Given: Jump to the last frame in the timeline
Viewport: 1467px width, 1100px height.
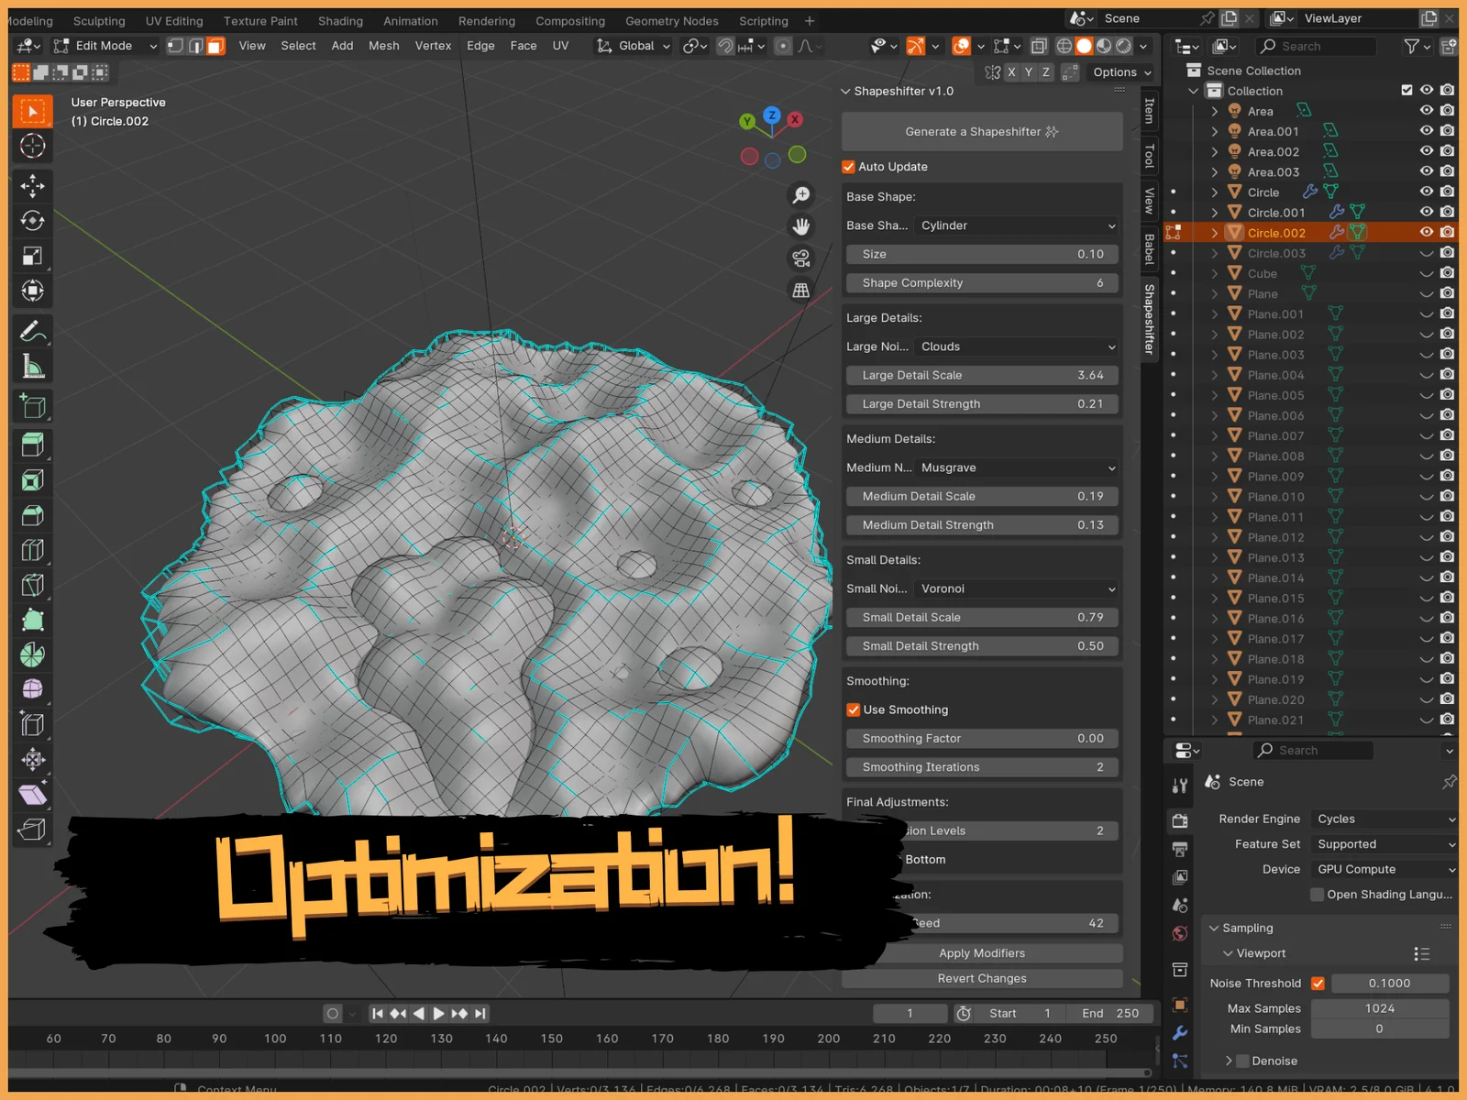Looking at the screenshot, I should [480, 1014].
